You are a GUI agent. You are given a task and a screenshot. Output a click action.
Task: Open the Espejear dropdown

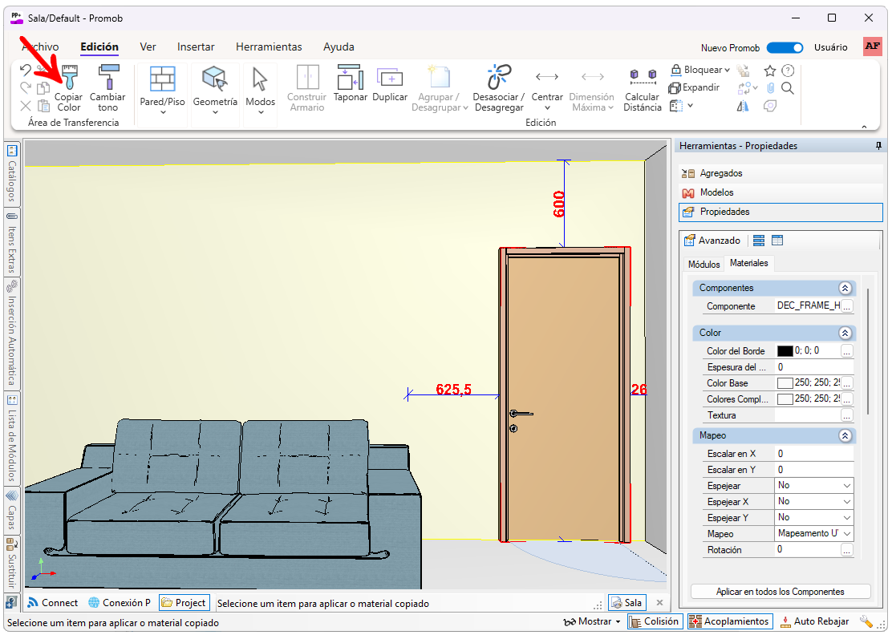pyautogui.click(x=814, y=486)
